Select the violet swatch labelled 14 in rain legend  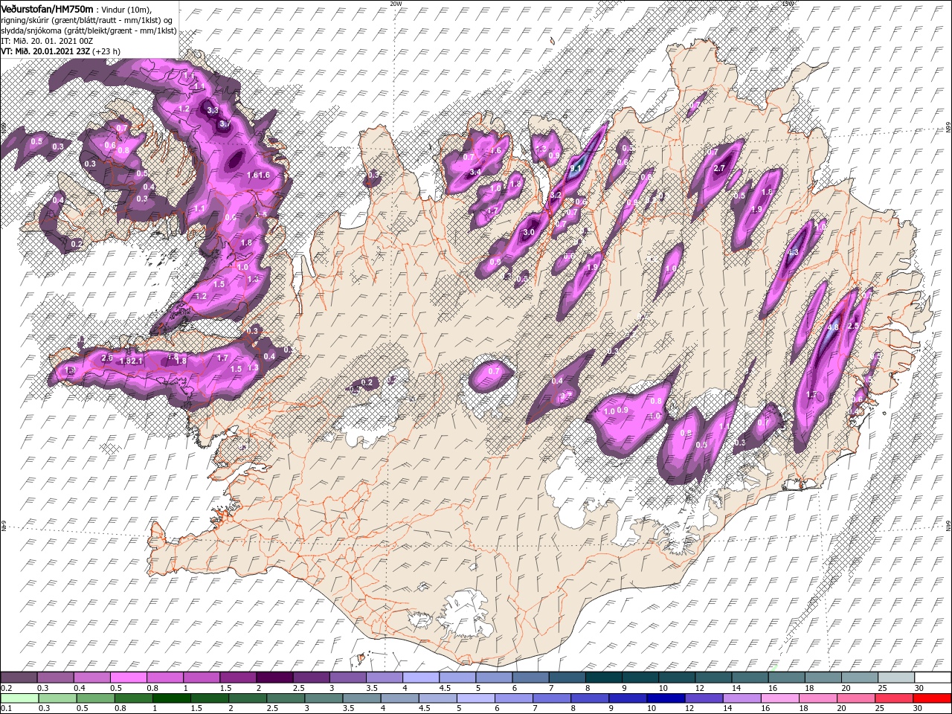pos(742,698)
